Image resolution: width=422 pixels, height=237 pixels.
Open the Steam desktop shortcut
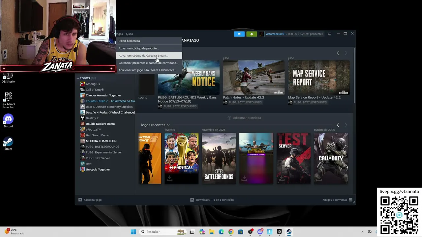tap(8, 144)
